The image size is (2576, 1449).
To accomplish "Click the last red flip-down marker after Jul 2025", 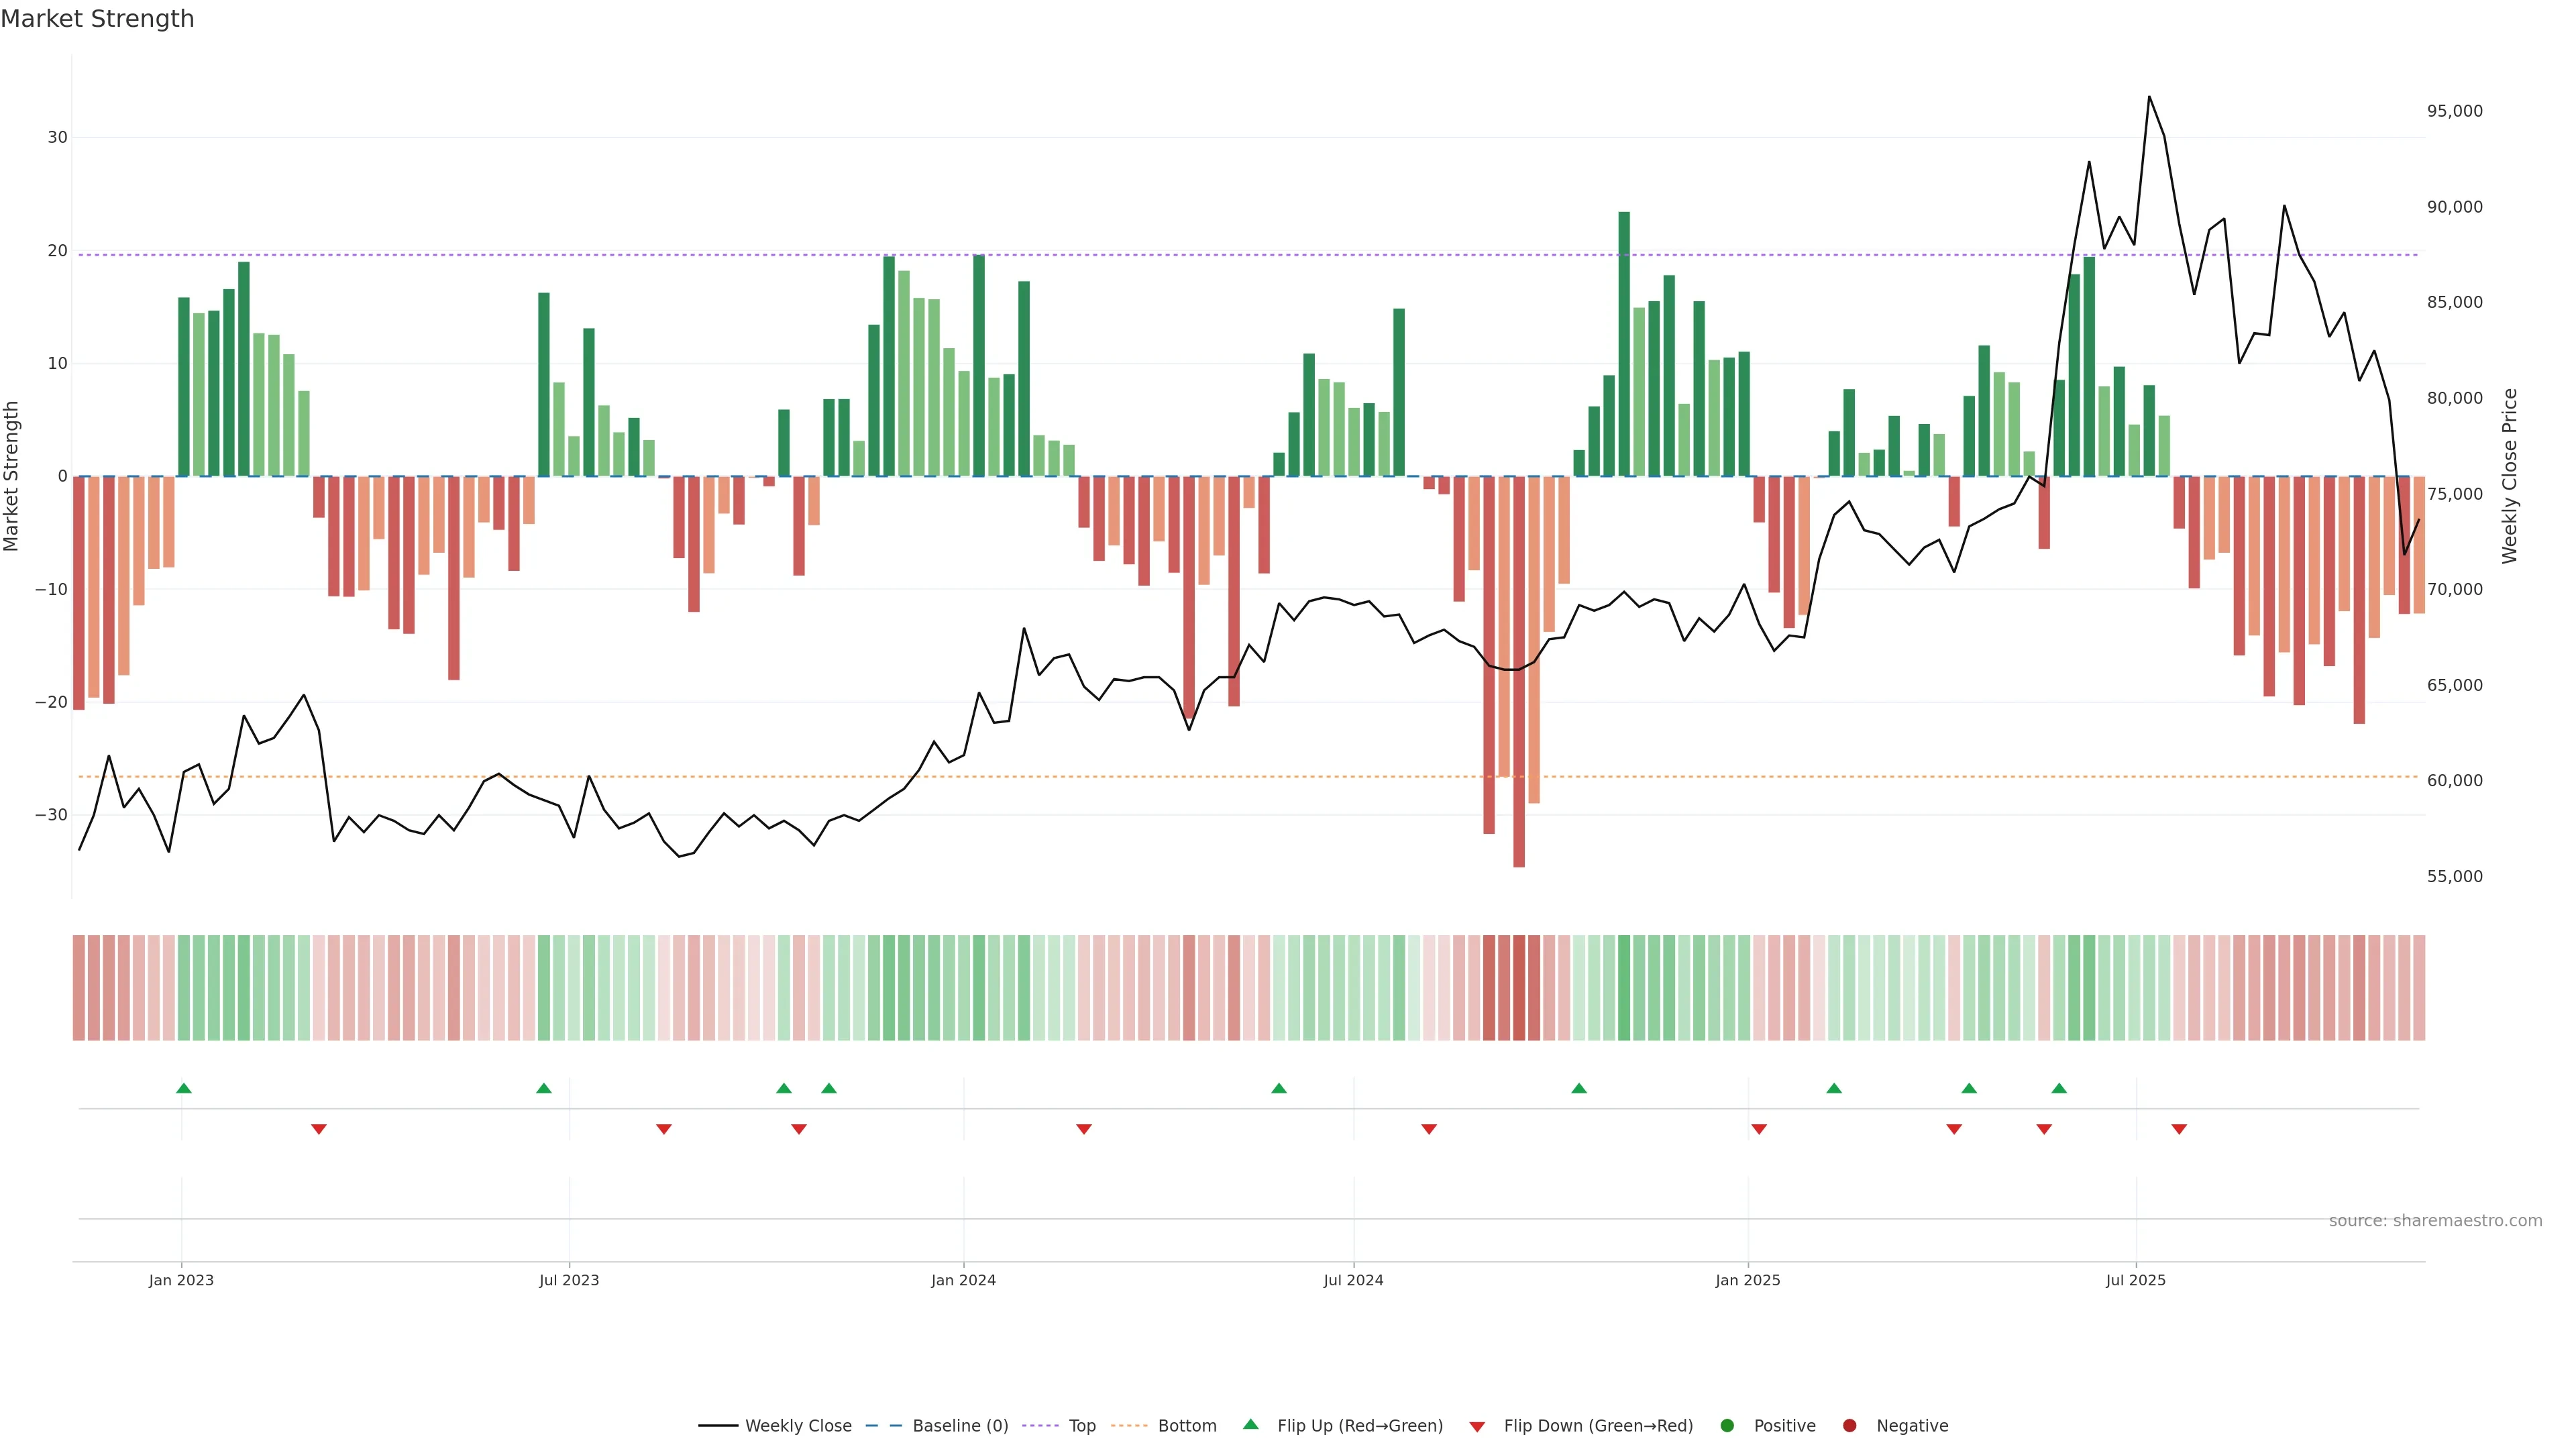I will (x=2179, y=1129).
